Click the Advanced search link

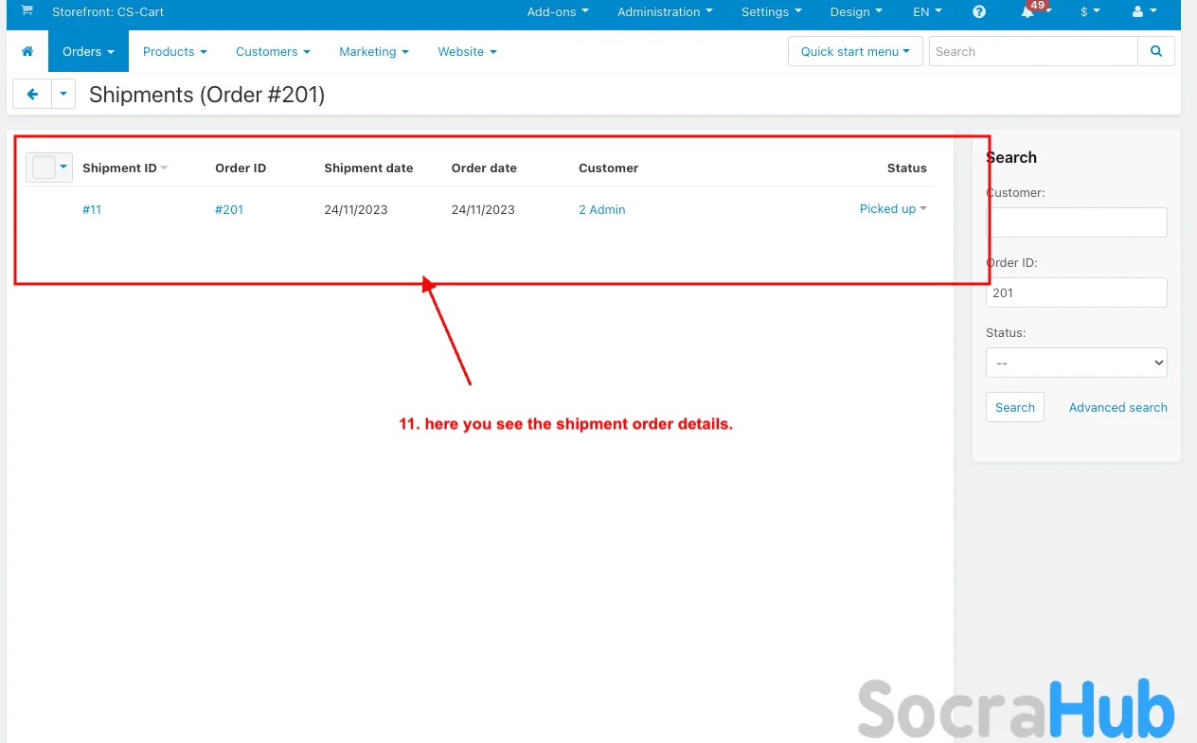(1117, 408)
